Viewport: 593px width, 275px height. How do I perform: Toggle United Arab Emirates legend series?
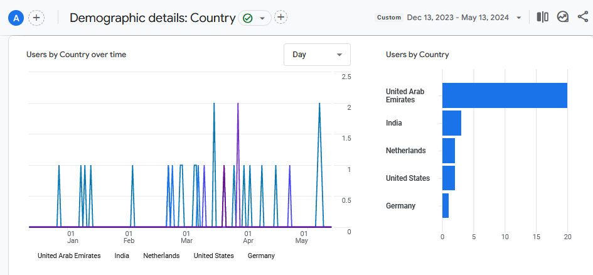click(69, 256)
